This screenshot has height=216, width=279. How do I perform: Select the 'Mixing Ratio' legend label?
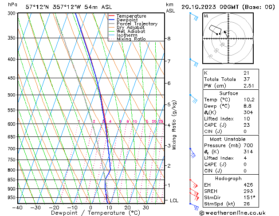pyautogui.click(x=131, y=39)
